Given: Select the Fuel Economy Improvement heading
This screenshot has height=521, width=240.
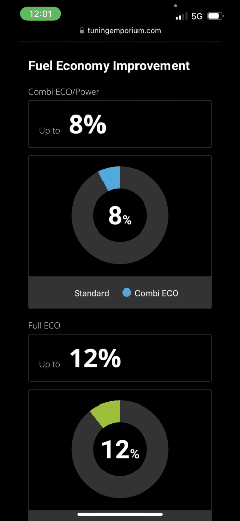Looking at the screenshot, I should [109, 66].
